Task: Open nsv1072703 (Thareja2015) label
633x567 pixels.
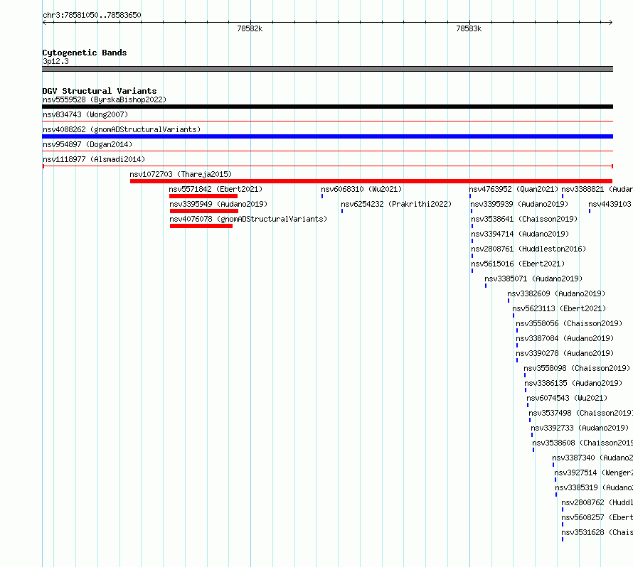Action: [181, 174]
